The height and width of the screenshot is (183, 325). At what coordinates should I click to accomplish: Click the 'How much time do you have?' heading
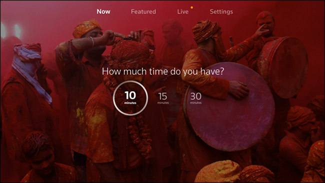pyautogui.click(x=163, y=71)
